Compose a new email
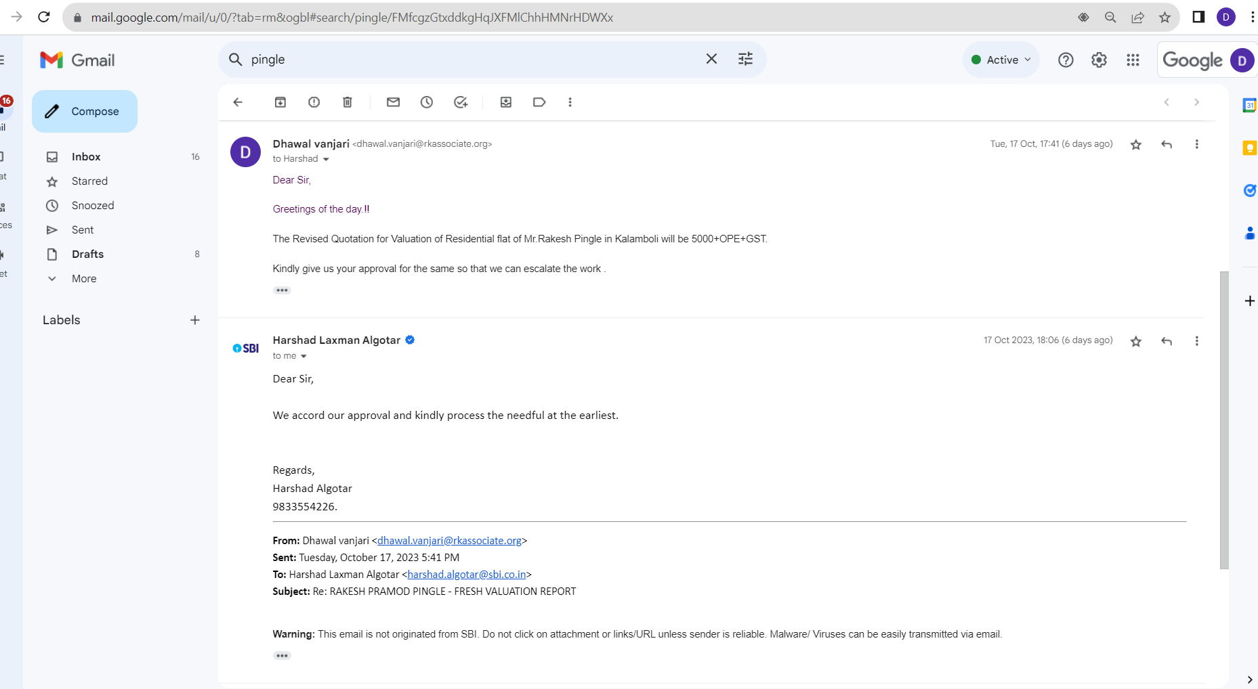The image size is (1258, 689). pyautogui.click(x=85, y=111)
